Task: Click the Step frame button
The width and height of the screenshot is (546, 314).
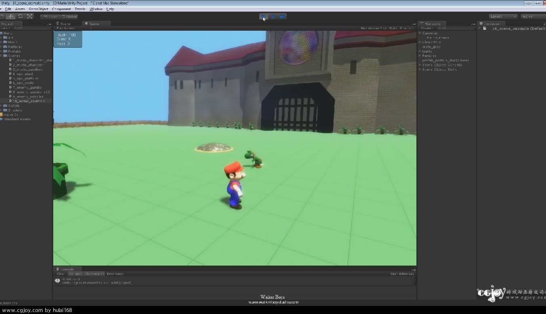Action: click(282, 17)
